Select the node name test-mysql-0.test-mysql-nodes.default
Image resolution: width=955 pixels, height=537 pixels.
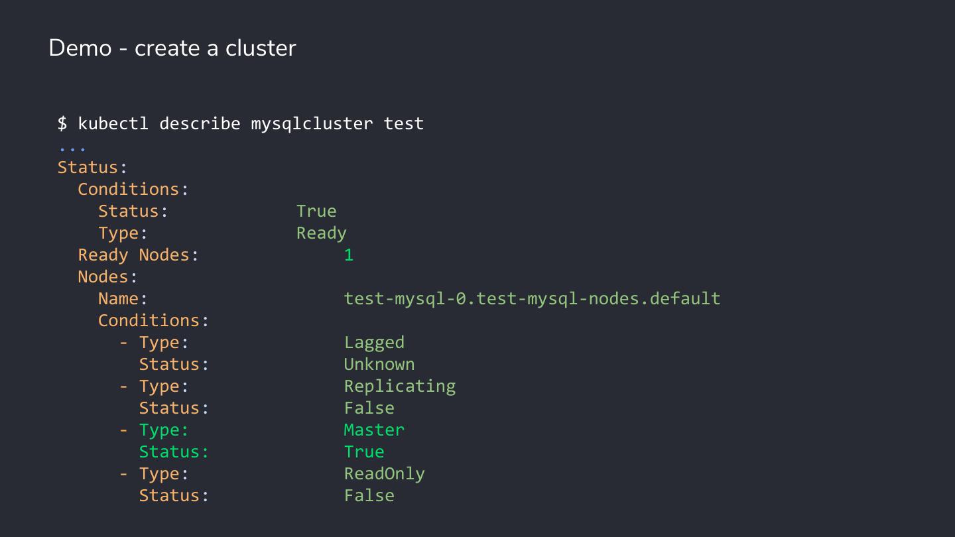(532, 298)
